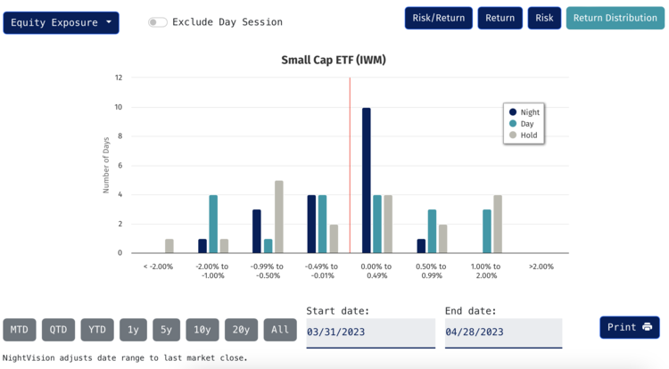Pick the 20y time range
669x369 pixels.
pyautogui.click(x=241, y=330)
